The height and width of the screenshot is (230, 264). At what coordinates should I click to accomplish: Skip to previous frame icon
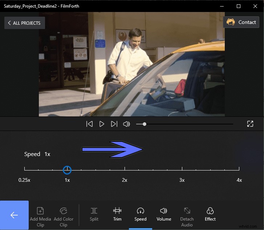point(89,124)
